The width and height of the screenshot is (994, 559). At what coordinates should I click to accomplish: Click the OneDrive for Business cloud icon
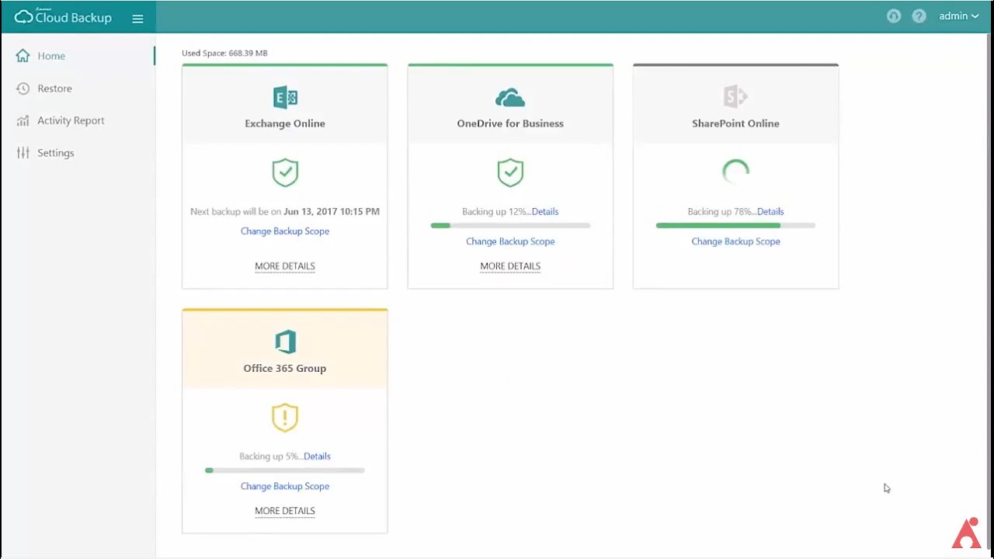point(510,98)
